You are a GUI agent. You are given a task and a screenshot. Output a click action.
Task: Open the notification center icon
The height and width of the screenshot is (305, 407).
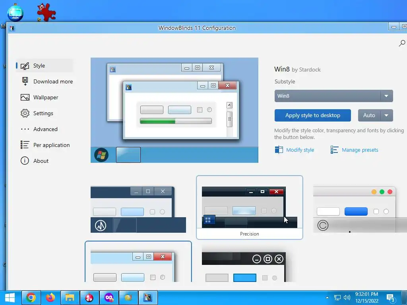click(x=390, y=298)
